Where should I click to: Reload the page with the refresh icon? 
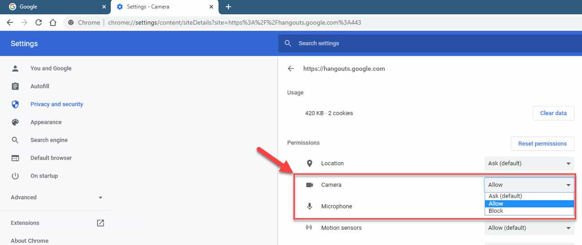point(39,22)
